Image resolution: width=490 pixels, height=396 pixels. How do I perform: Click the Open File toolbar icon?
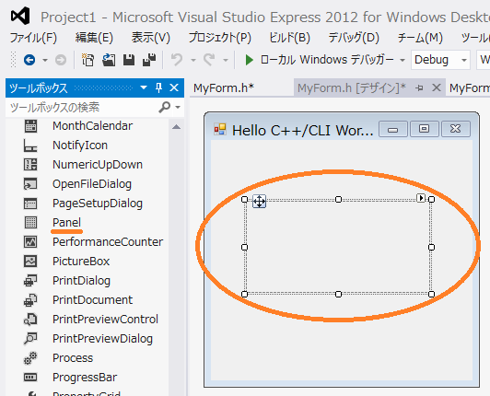[109, 59]
